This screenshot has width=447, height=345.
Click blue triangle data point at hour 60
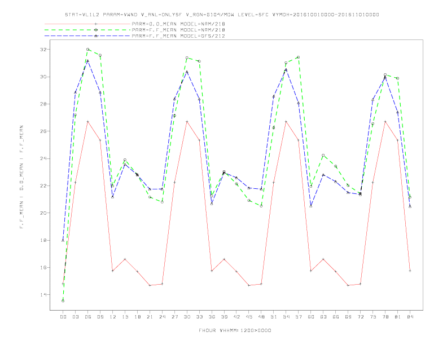pyautogui.click(x=311, y=206)
